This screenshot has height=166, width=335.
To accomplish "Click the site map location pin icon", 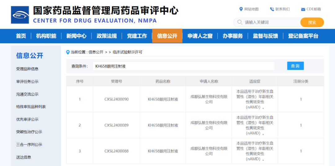I will 241,9.
